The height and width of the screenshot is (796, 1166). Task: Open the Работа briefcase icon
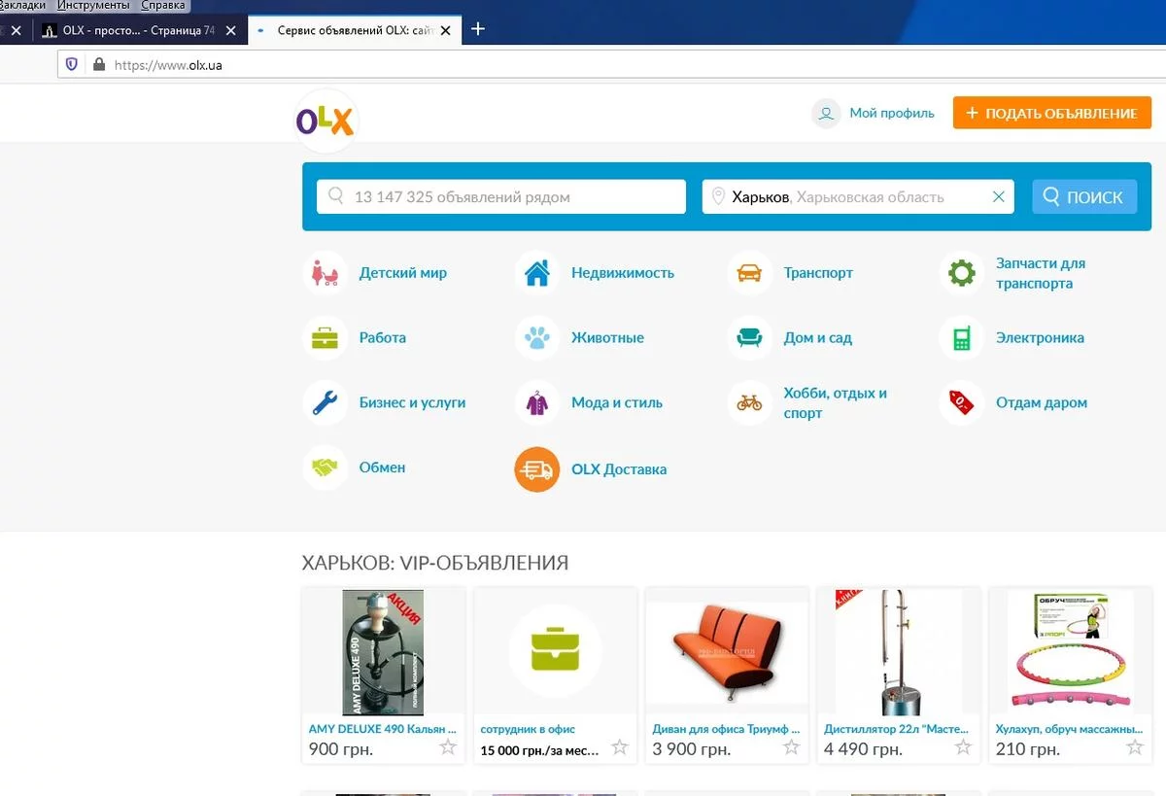(325, 338)
